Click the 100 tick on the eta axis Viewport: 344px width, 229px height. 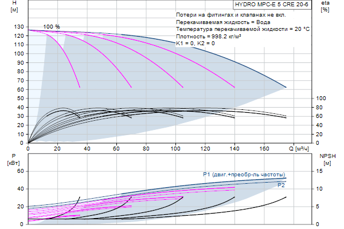pos(322,98)
